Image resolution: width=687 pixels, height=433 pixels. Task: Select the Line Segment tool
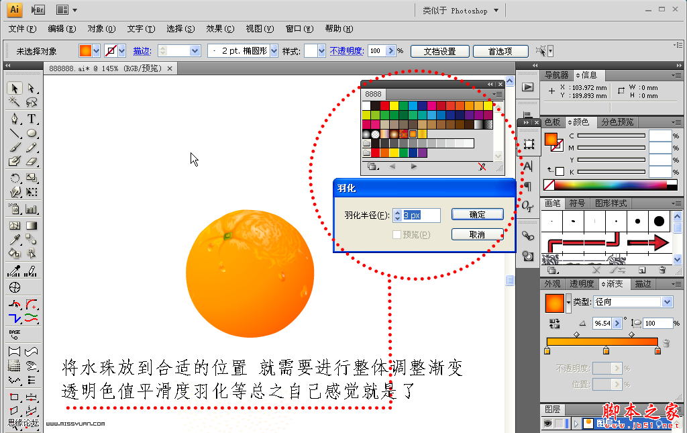click(x=15, y=133)
